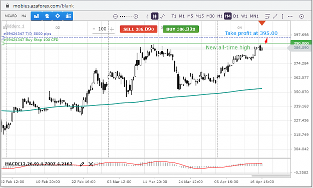This screenshot has height=188, width=313.
Task: Select the horizontal line drawing tool
Action: coord(290,16)
